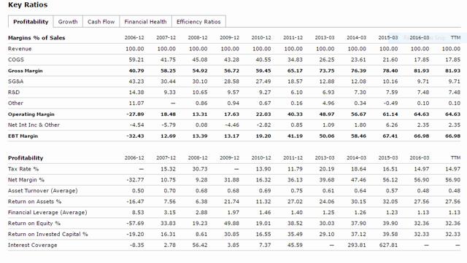The height and width of the screenshot is (263, 467).
Task: Select Financial Leverage (Average) label
Action: pyautogui.click(x=47, y=213)
